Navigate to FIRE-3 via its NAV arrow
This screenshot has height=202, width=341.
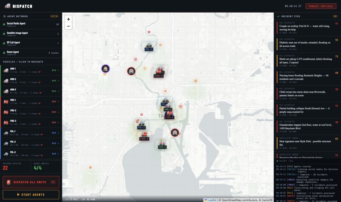point(55,123)
